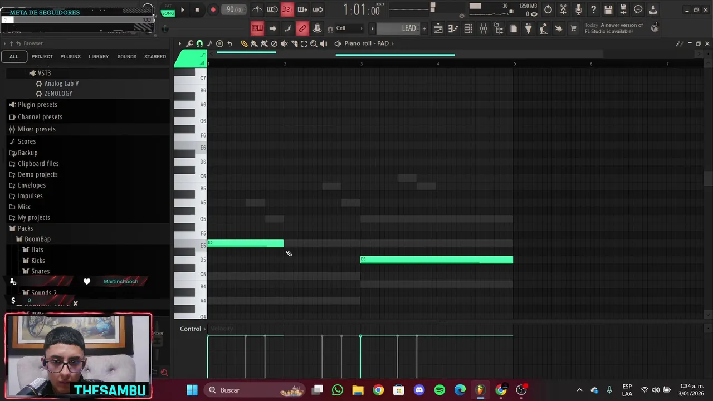713x401 pixels.
Task: Select the Mute tool in piano roll
Action: (x=284, y=43)
